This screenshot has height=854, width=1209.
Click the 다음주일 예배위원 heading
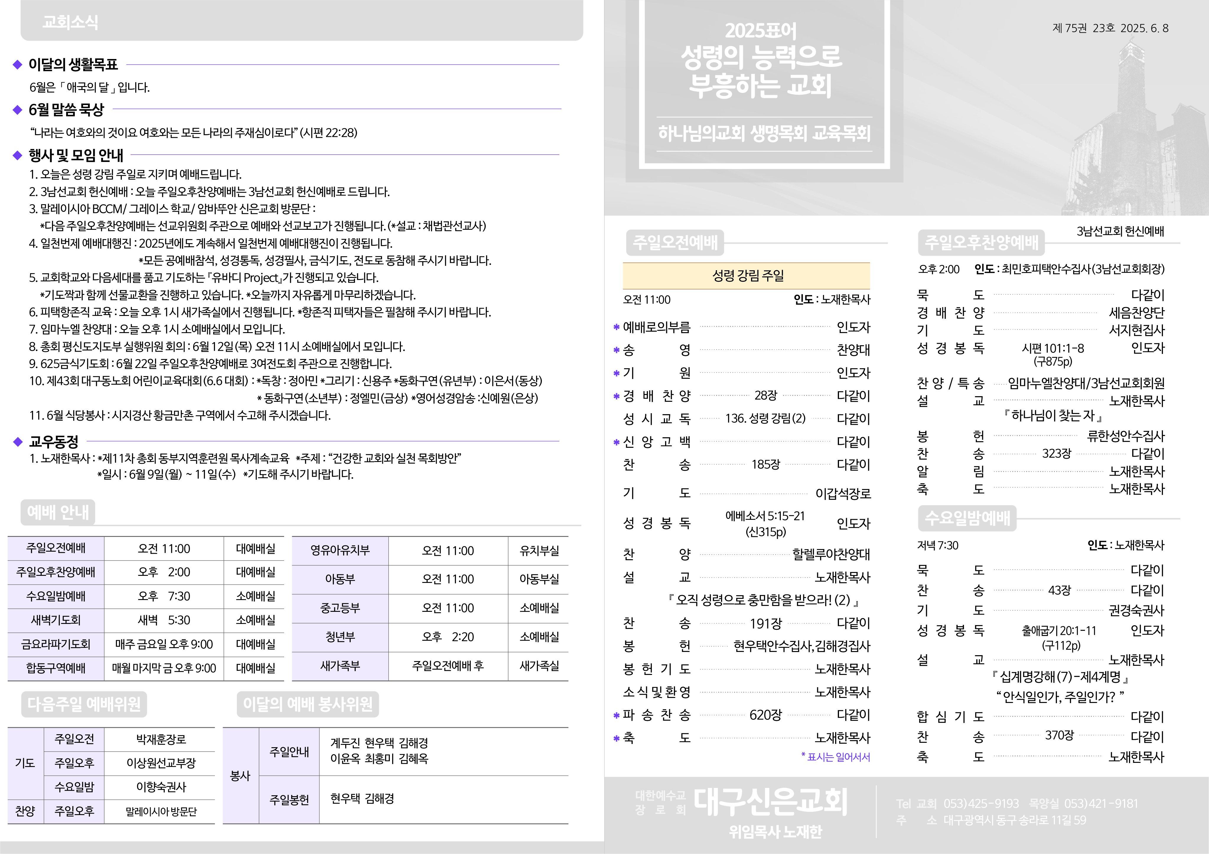pos(84,704)
